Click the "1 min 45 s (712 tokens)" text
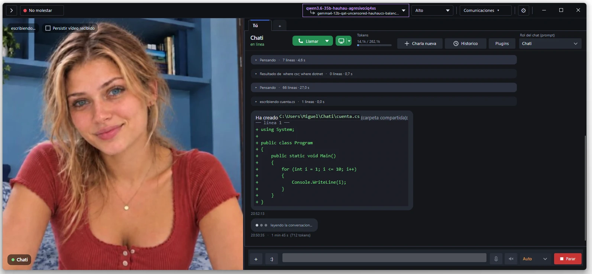The height and width of the screenshot is (274, 592). click(x=291, y=235)
